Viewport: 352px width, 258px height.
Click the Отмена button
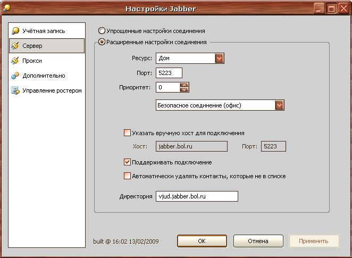click(258, 241)
